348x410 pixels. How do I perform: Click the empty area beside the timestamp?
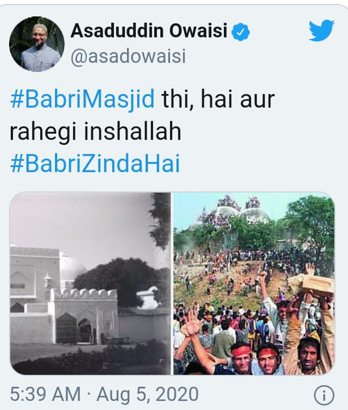pyautogui.click(x=256, y=394)
